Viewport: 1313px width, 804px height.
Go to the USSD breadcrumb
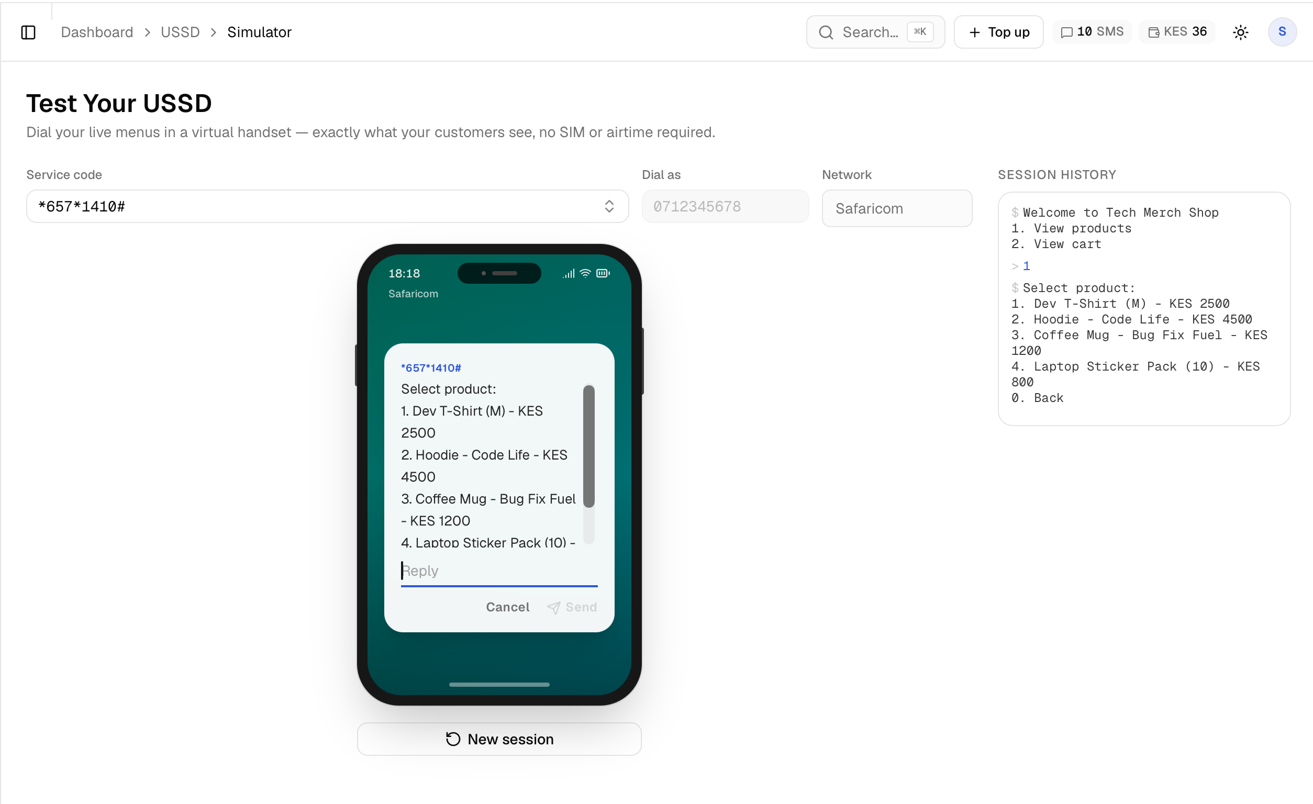point(180,32)
